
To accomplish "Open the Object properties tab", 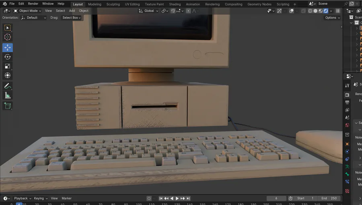I will click(347, 144).
